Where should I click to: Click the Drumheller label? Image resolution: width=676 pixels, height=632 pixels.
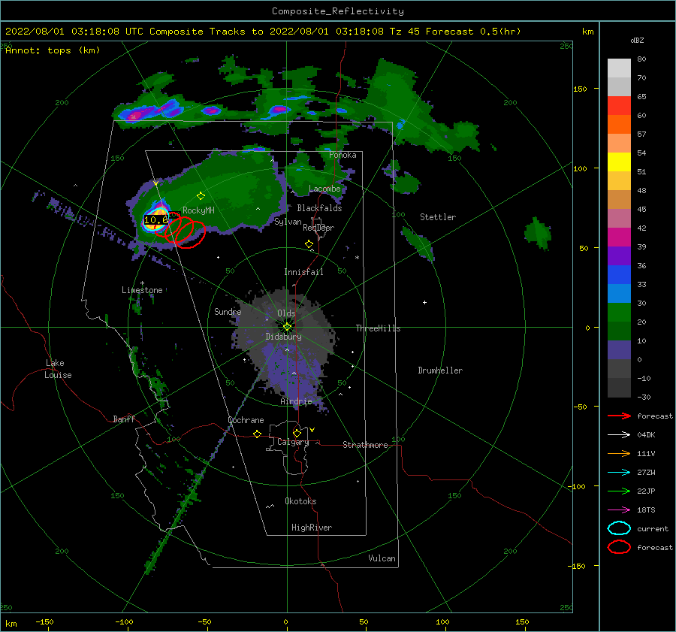coord(440,370)
